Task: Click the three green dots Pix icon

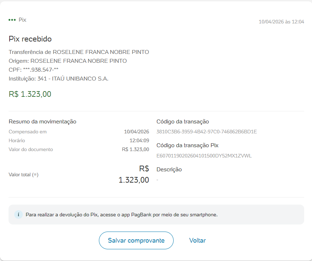Action: tap(12, 20)
